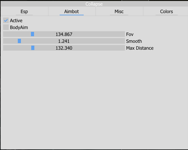
Task: Click the Smooth value 1.241
Action: click(64, 41)
